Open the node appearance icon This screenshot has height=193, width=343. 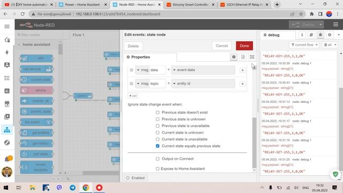[252, 57]
